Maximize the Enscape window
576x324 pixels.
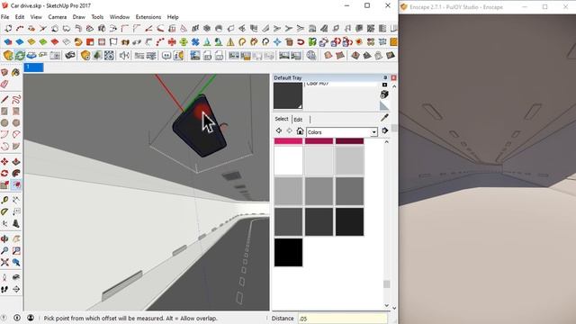(545, 6)
